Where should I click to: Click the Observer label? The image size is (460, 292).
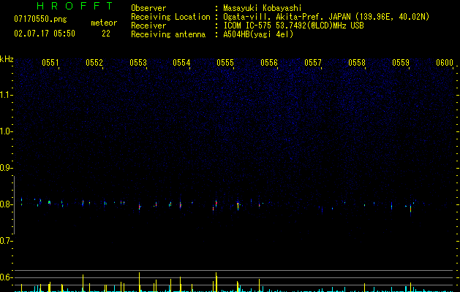pos(148,8)
